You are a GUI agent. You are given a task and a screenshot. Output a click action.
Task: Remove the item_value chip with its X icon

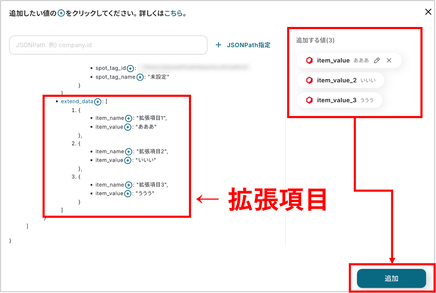coord(389,60)
